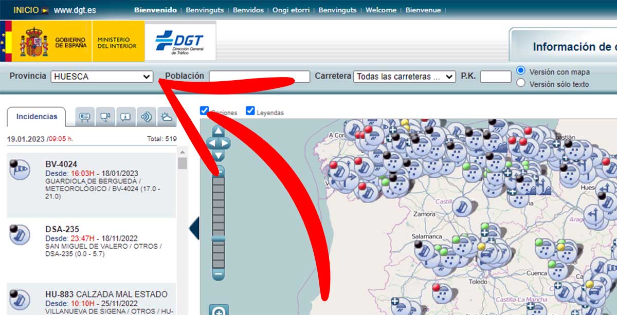The width and height of the screenshot is (617, 315).
Task: Open the Provincia dropdown showing HUESCA
Action: (x=102, y=77)
